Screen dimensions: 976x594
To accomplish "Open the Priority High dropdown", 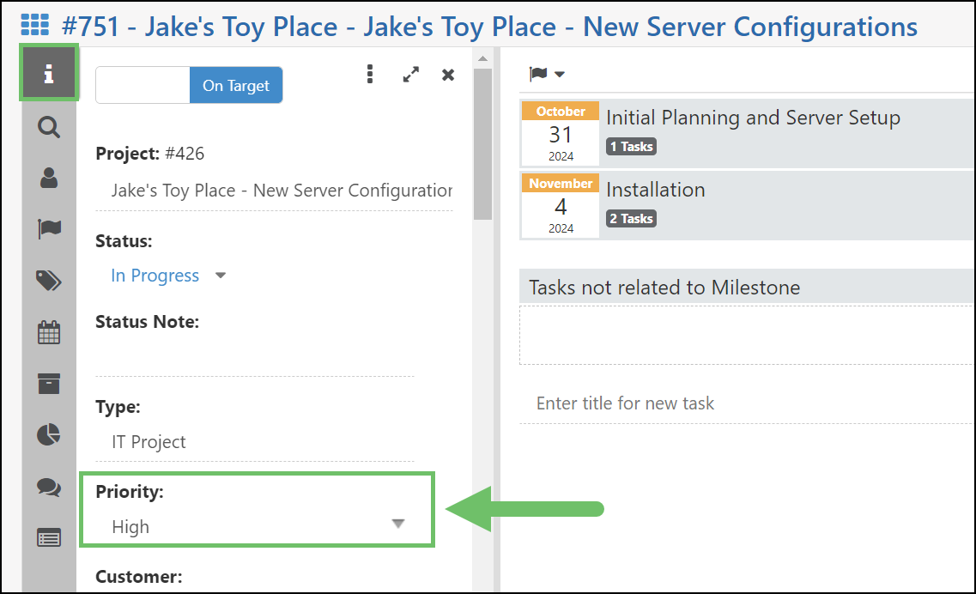I will [x=258, y=525].
